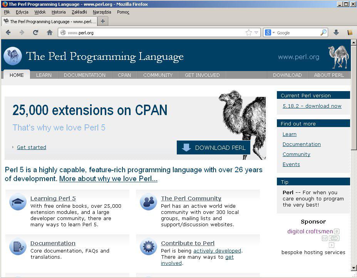Open the Pomoc menu
This screenshot has height=278, width=357.
coord(123,12)
